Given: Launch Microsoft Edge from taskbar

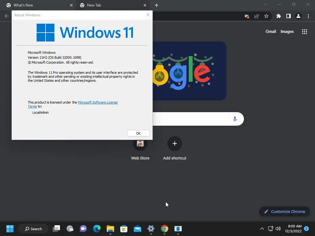Looking at the screenshot, I should (97, 229).
